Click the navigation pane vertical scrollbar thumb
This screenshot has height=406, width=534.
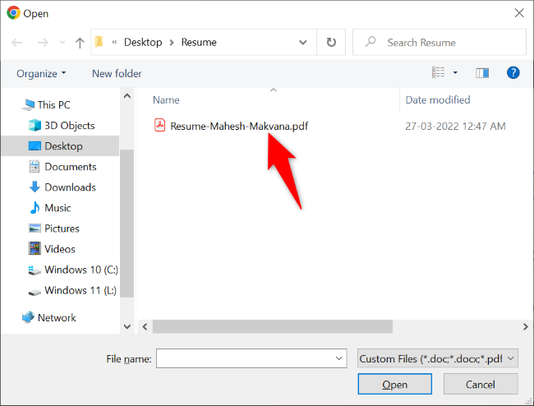click(x=127, y=223)
